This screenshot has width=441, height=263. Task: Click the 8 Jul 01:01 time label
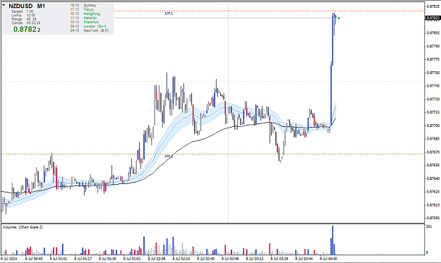pyautogui.click(x=59, y=259)
